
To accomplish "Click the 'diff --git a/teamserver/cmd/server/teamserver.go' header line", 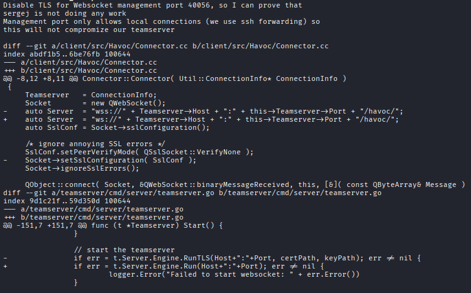I will (192, 193).
